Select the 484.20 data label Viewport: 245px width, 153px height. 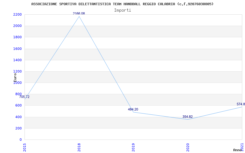tap(133, 110)
